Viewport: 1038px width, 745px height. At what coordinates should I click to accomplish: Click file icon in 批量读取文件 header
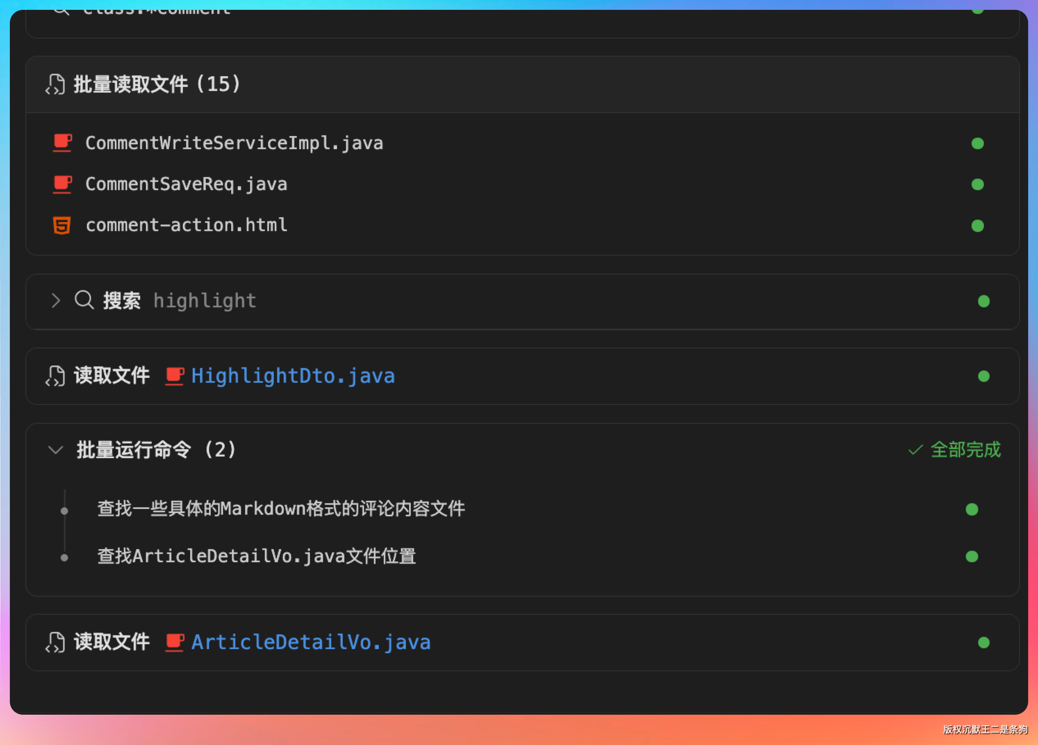pos(55,84)
